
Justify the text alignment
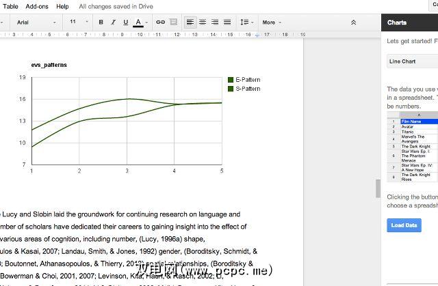coord(228,22)
